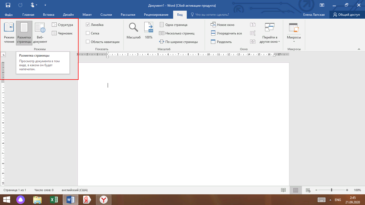
Task: Open Excel from the taskbar
Action: (x=54, y=200)
